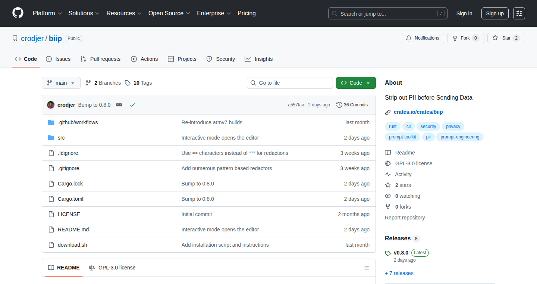Select the GPL-3.0 license tab in README panel
This screenshot has height=284, width=537.
point(112,268)
